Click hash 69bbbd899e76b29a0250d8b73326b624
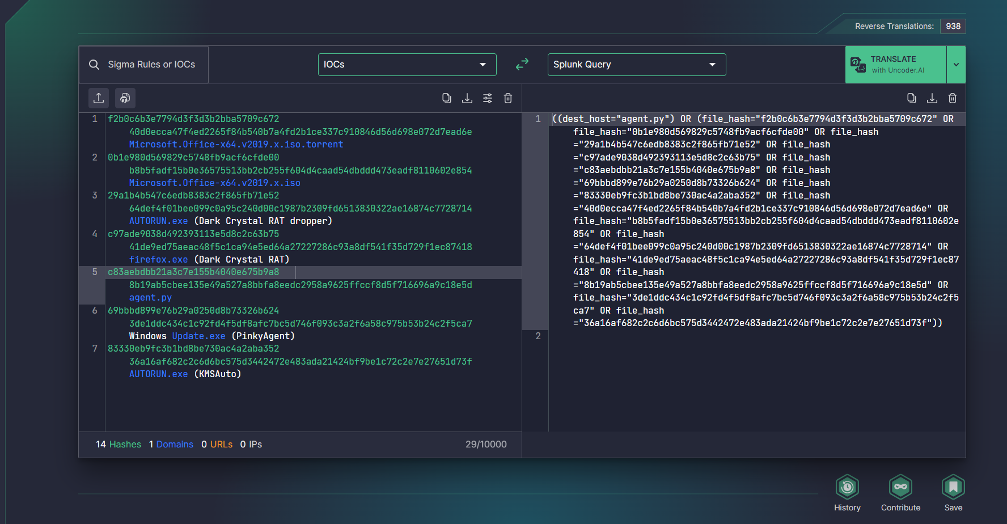1007x524 pixels. 193,311
